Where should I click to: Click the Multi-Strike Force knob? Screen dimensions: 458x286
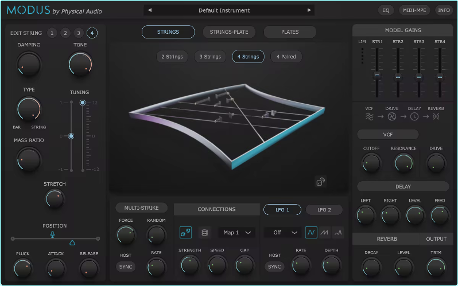126,235
